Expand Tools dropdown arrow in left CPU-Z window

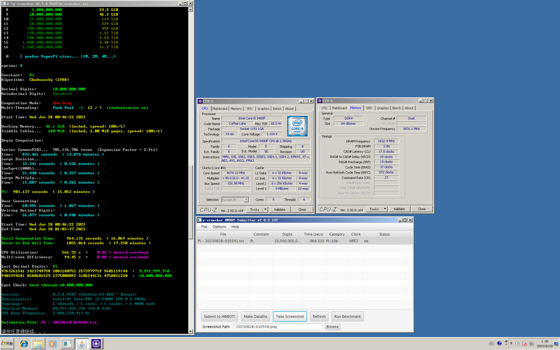tap(265, 210)
